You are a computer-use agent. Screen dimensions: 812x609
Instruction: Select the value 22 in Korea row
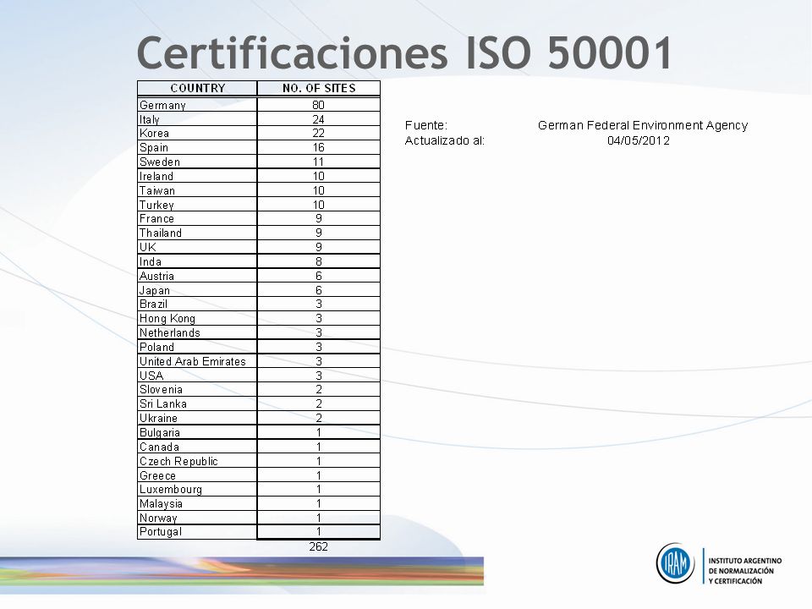pos(319,133)
